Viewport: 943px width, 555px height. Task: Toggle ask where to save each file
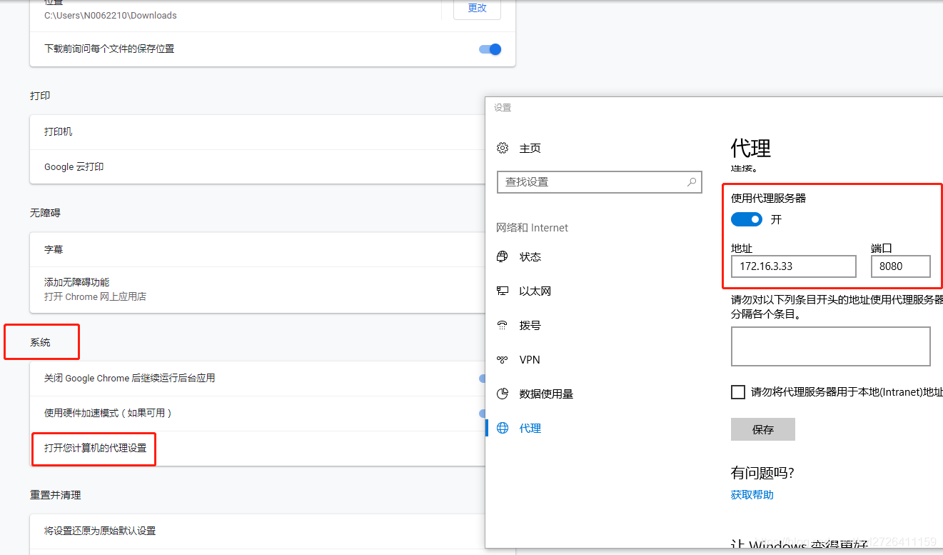point(490,49)
